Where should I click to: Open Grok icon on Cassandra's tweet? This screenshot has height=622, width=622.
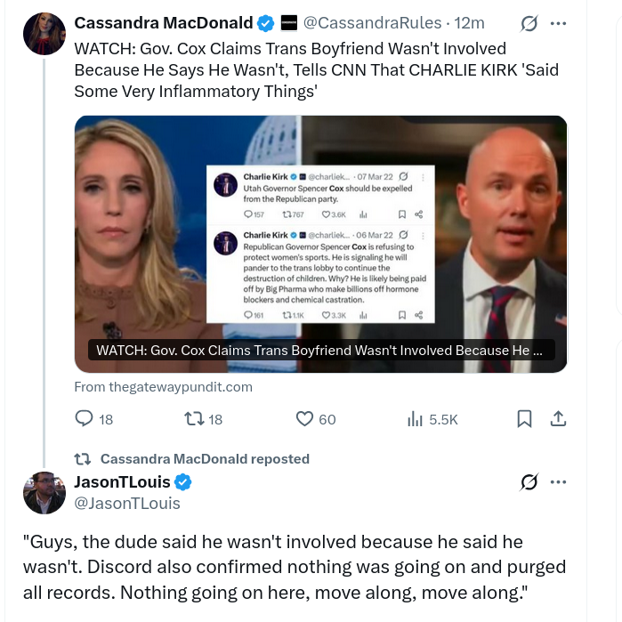point(529,23)
